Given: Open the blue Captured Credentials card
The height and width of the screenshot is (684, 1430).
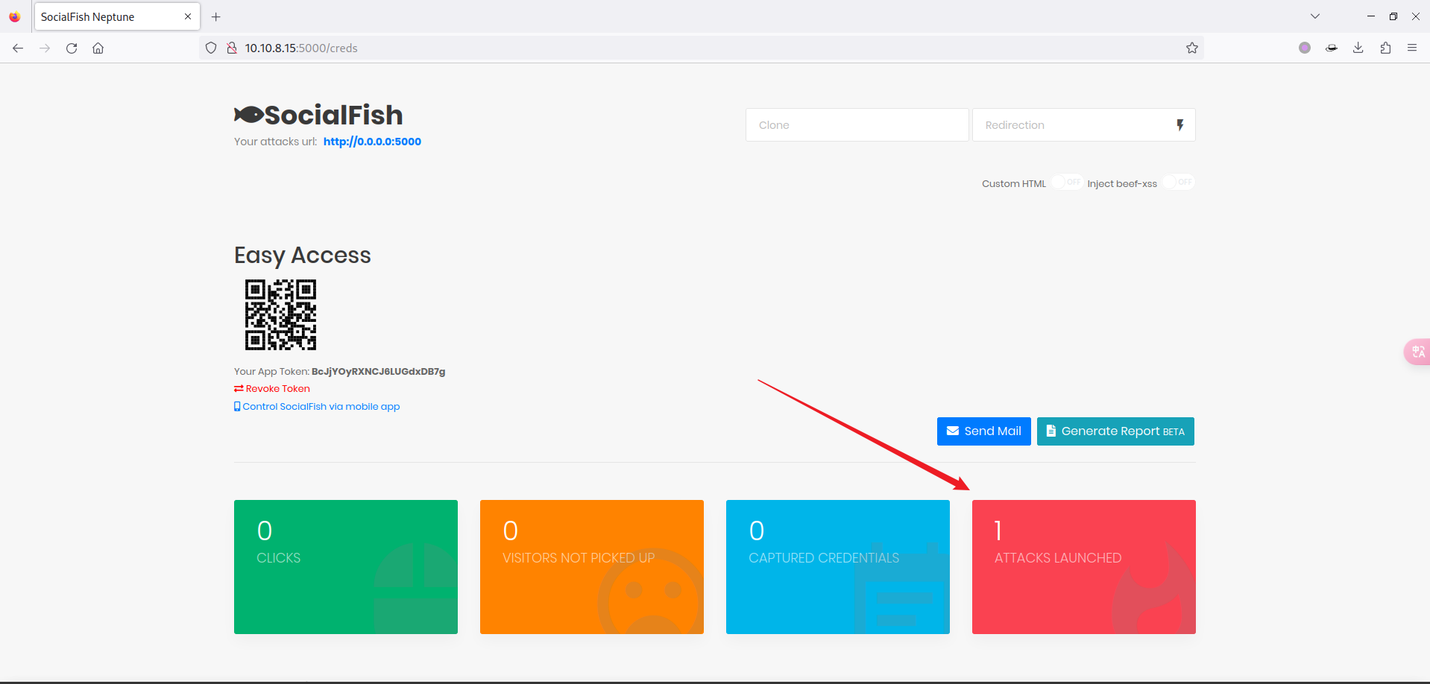Looking at the screenshot, I should click(x=838, y=567).
